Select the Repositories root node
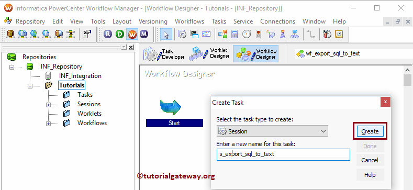The width and height of the screenshot is (413, 190). [x=39, y=57]
